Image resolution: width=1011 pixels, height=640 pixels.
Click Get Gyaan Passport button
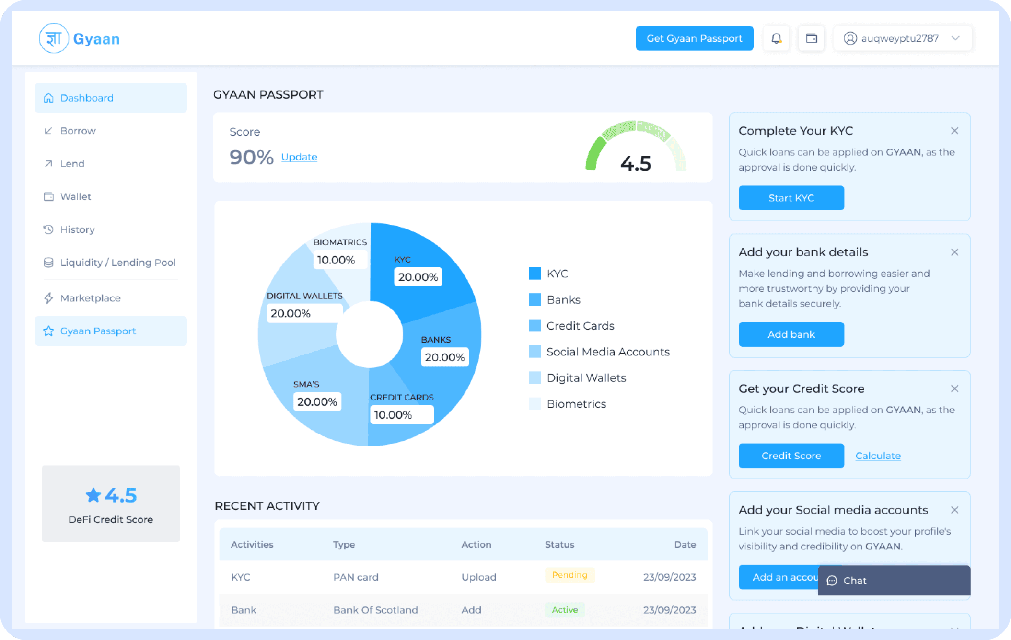(694, 38)
